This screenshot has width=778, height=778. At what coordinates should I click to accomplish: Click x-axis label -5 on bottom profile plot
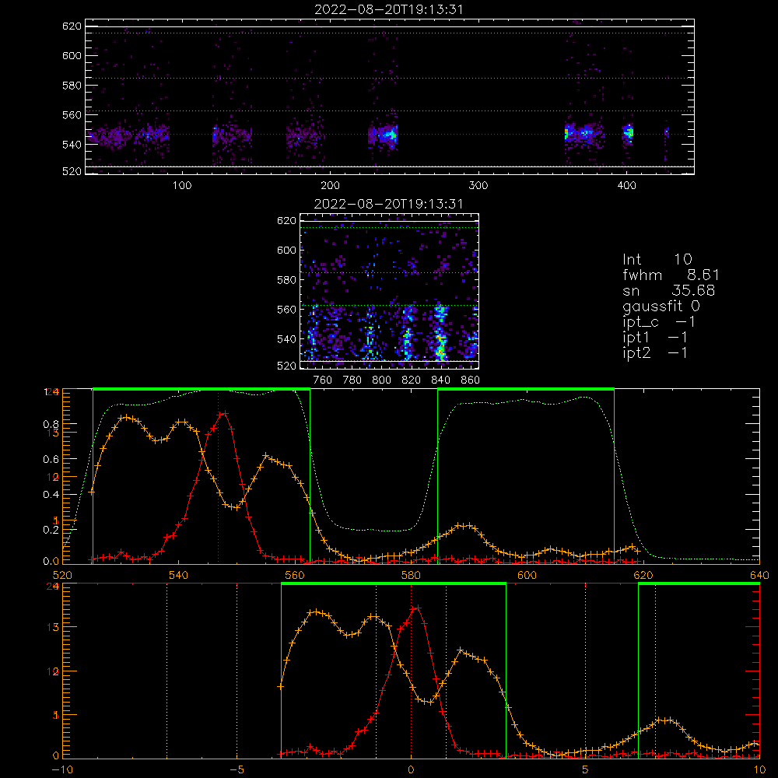(x=237, y=770)
